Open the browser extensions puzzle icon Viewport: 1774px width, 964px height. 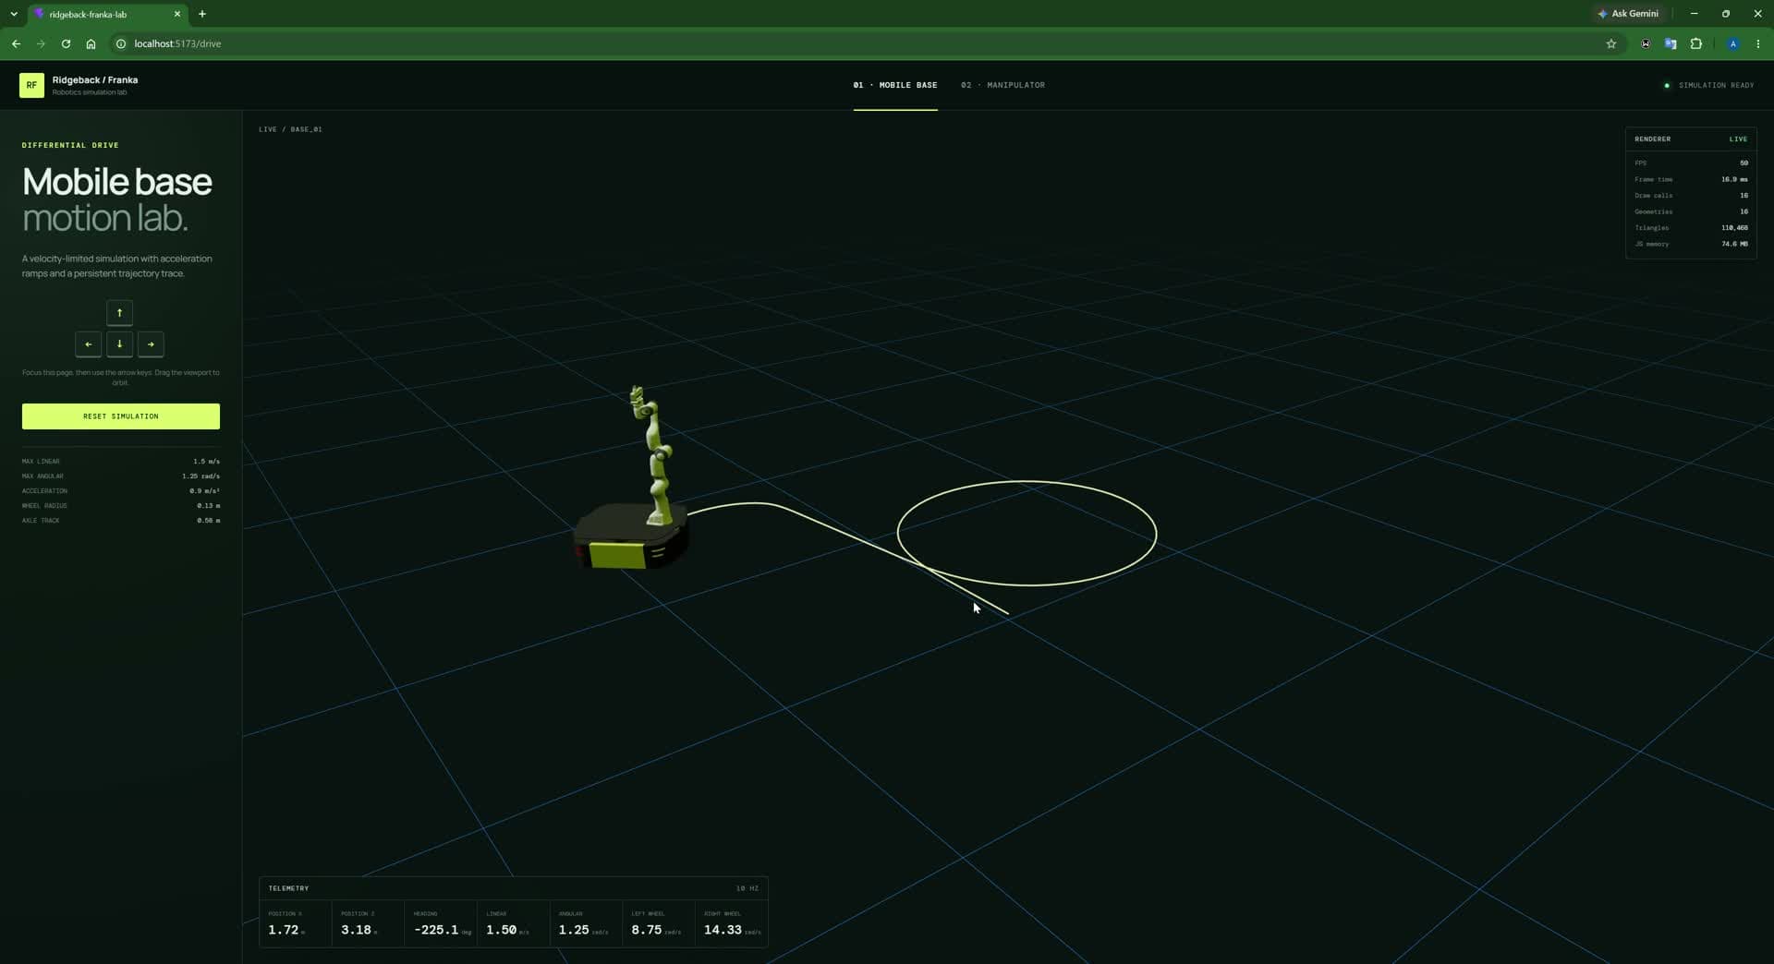1696,43
